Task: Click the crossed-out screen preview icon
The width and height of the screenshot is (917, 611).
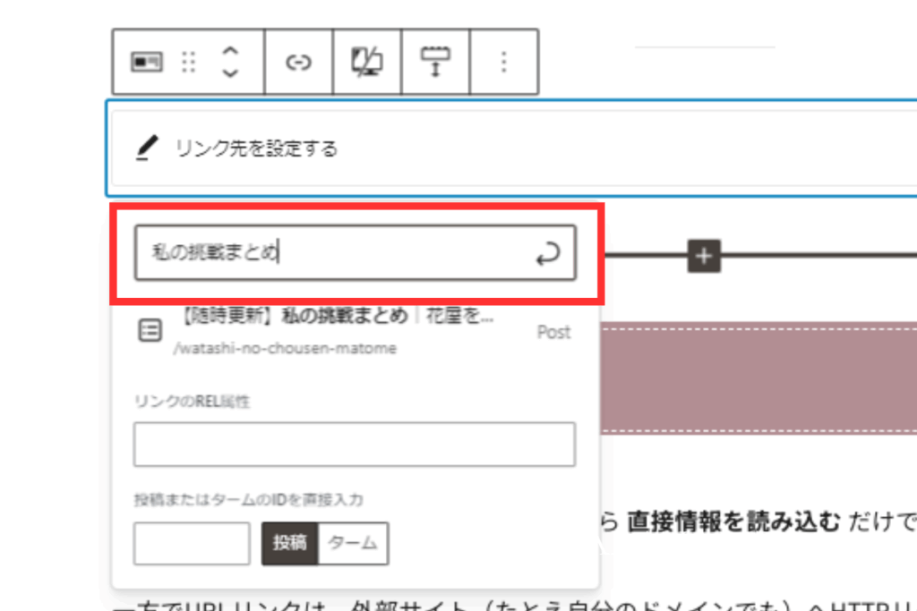Action: tap(366, 61)
